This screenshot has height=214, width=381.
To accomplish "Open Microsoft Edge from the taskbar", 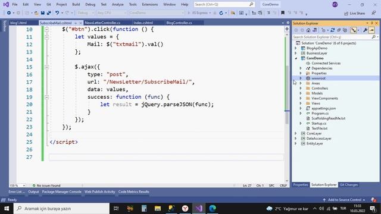I will (213, 209).
